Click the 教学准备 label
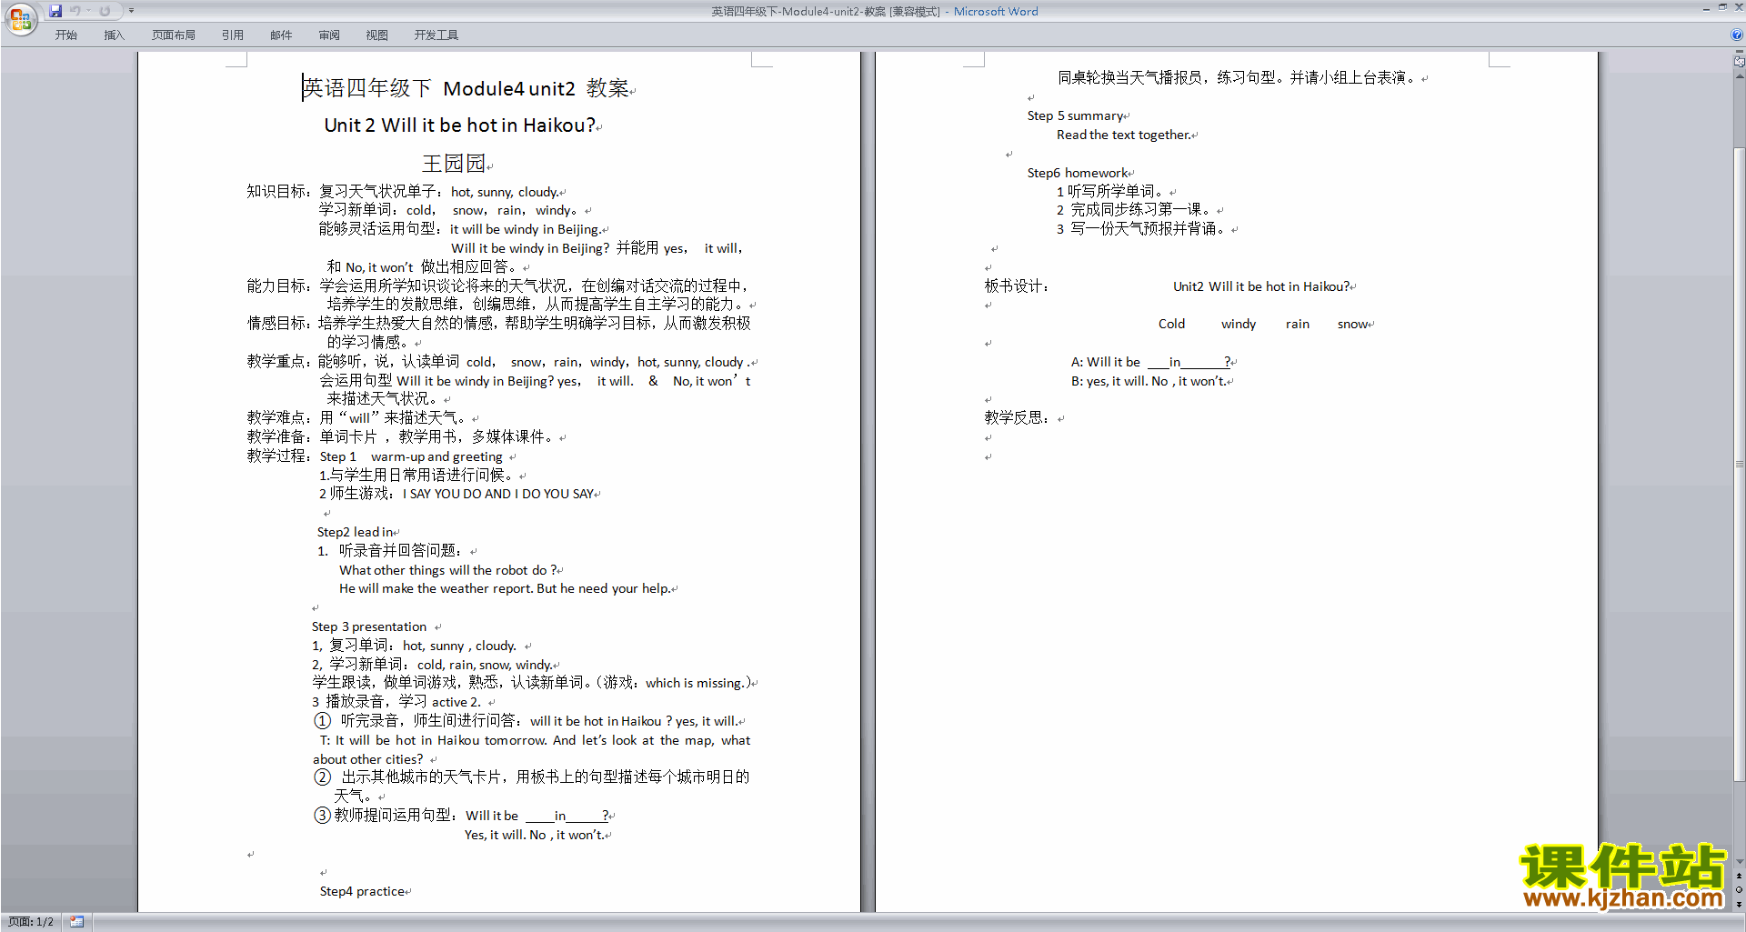Image resolution: width=1746 pixels, height=932 pixels. pos(276,436)
